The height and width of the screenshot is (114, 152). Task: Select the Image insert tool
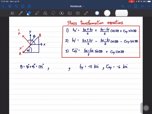click(x=70, y=13)
